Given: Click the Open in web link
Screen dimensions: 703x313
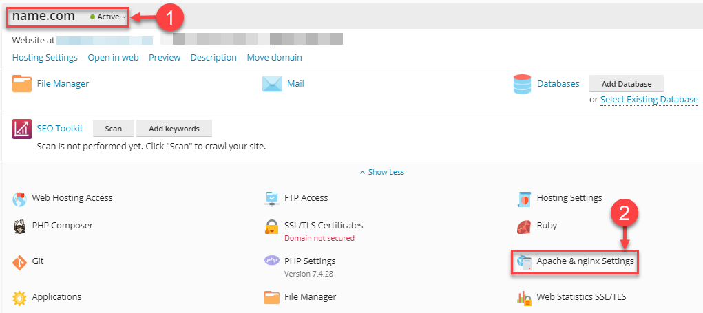Looking at the screenshot, I should pyautogui.click(x=113, y=57).
